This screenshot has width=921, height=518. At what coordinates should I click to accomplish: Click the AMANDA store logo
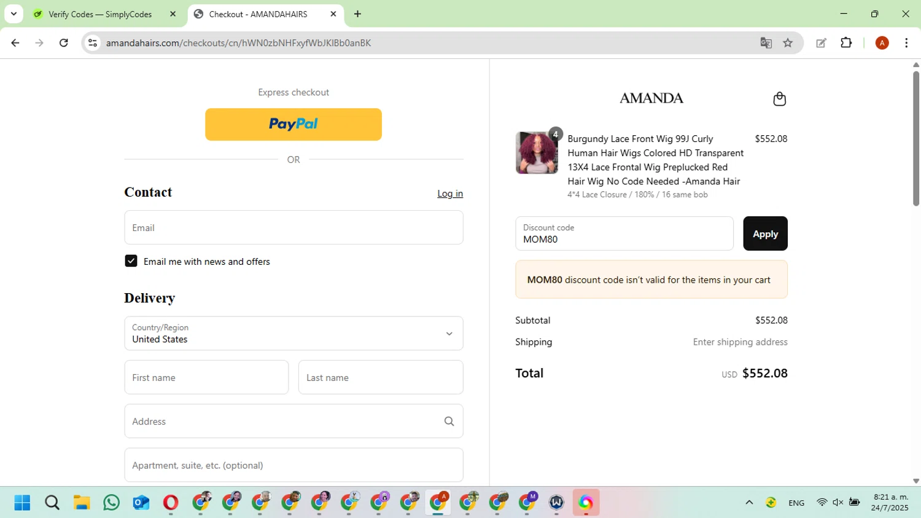pyautogui.click(x=651, y=98)
